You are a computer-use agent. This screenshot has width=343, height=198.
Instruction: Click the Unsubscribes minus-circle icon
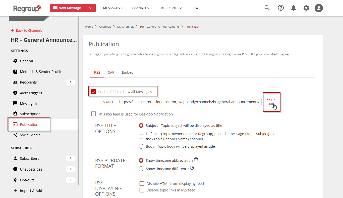(15, 169)
